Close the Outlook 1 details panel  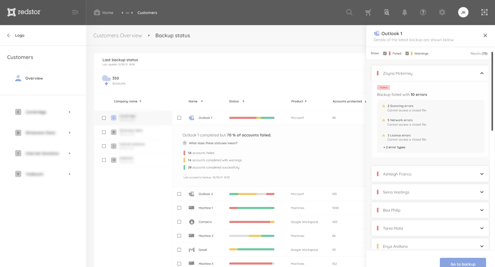pos(485,36)
